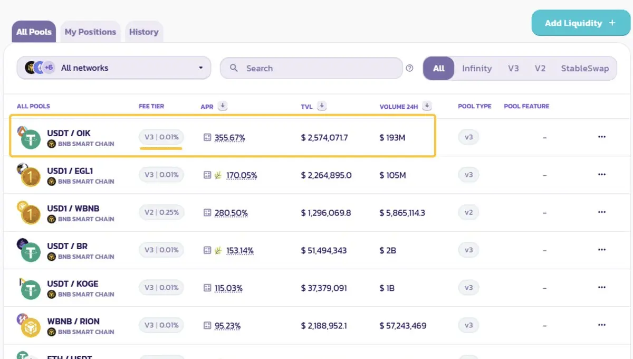Image resolution: width=633 pixels, height=359 pixels.
Task: Click the TVL value $ 2,574,071.7
Action: 324,138
